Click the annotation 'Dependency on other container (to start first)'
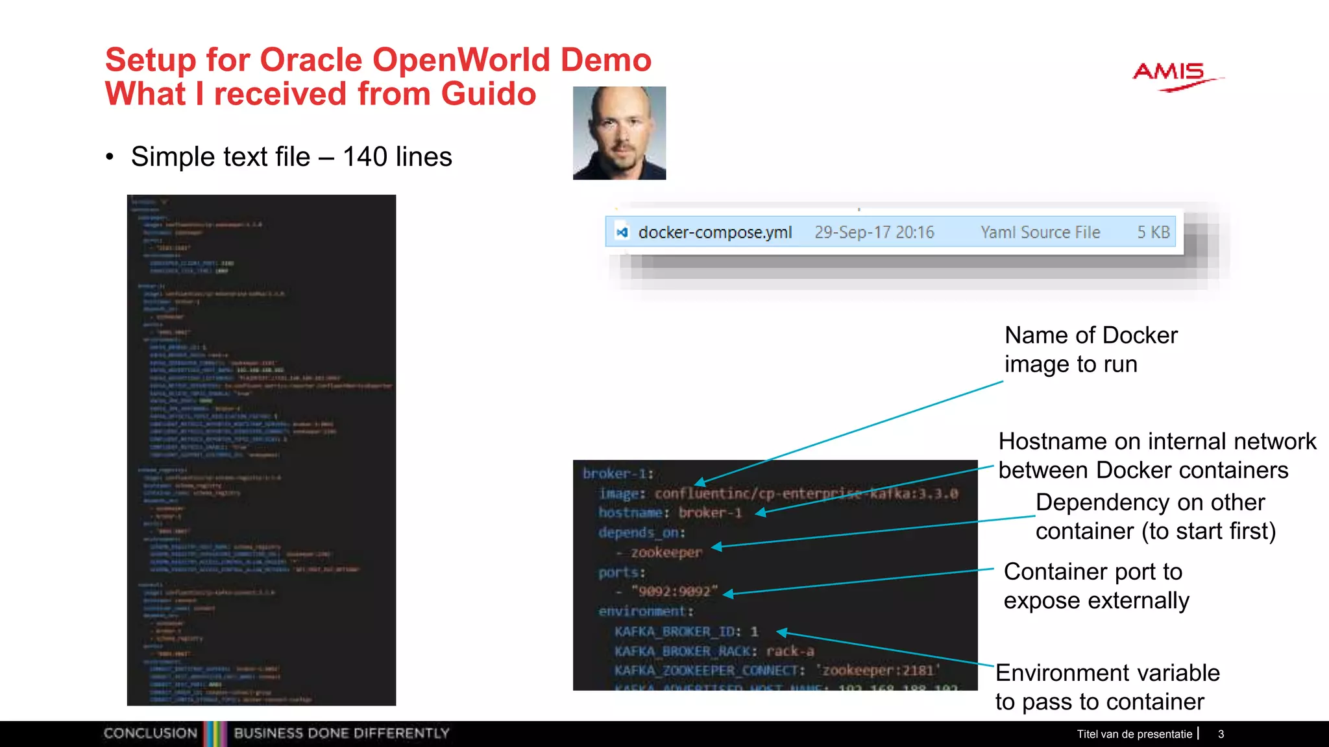 (x=1155, y=517)
